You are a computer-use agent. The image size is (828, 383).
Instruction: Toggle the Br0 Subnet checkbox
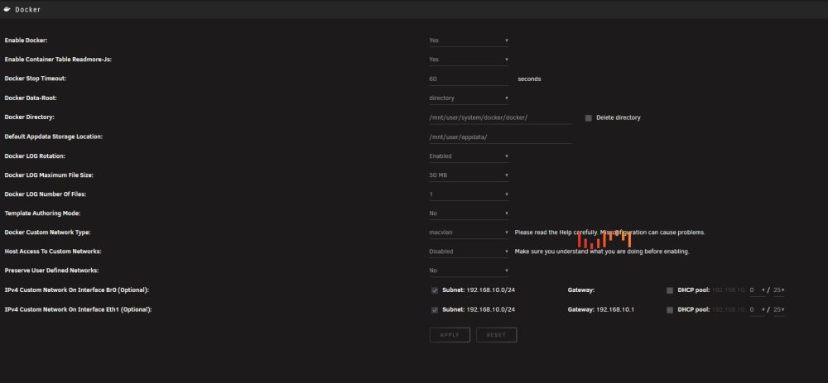435,290
